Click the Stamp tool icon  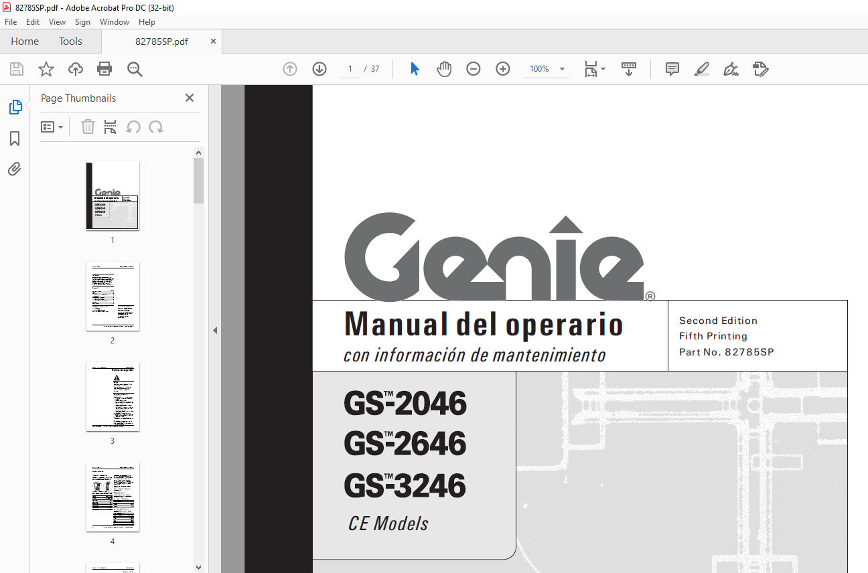click(760, 69)
